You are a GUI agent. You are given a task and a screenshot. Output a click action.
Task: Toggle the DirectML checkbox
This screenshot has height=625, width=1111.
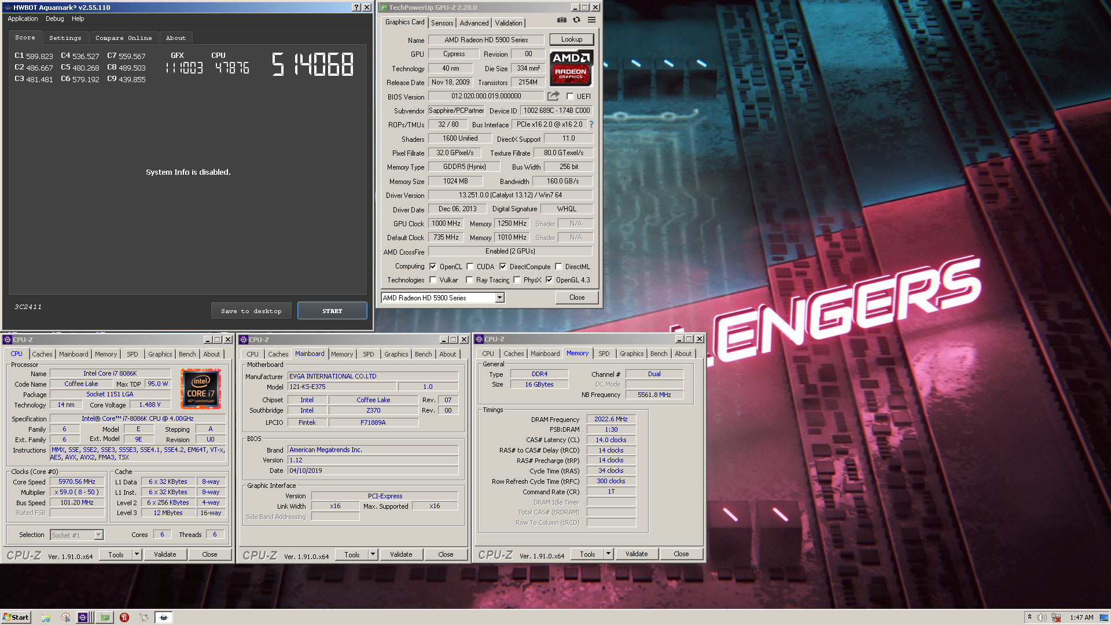coord(558,267)
